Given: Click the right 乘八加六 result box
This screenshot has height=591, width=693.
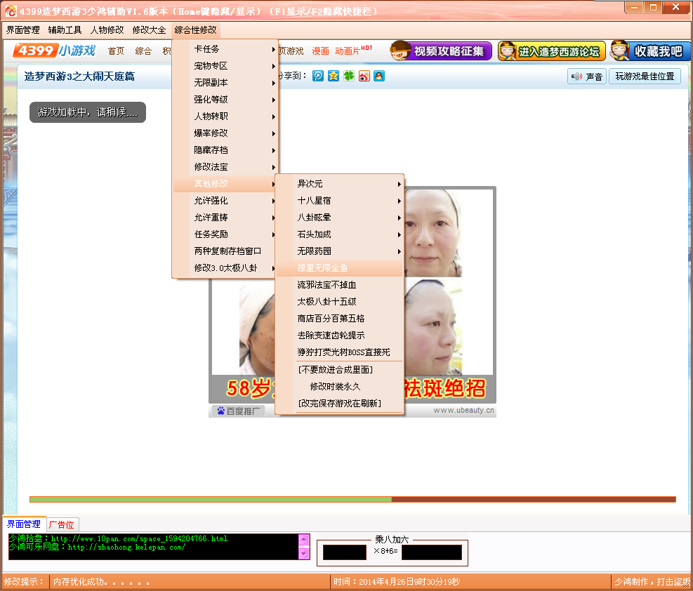Looking at the screenshot, I should click(432, 552).
